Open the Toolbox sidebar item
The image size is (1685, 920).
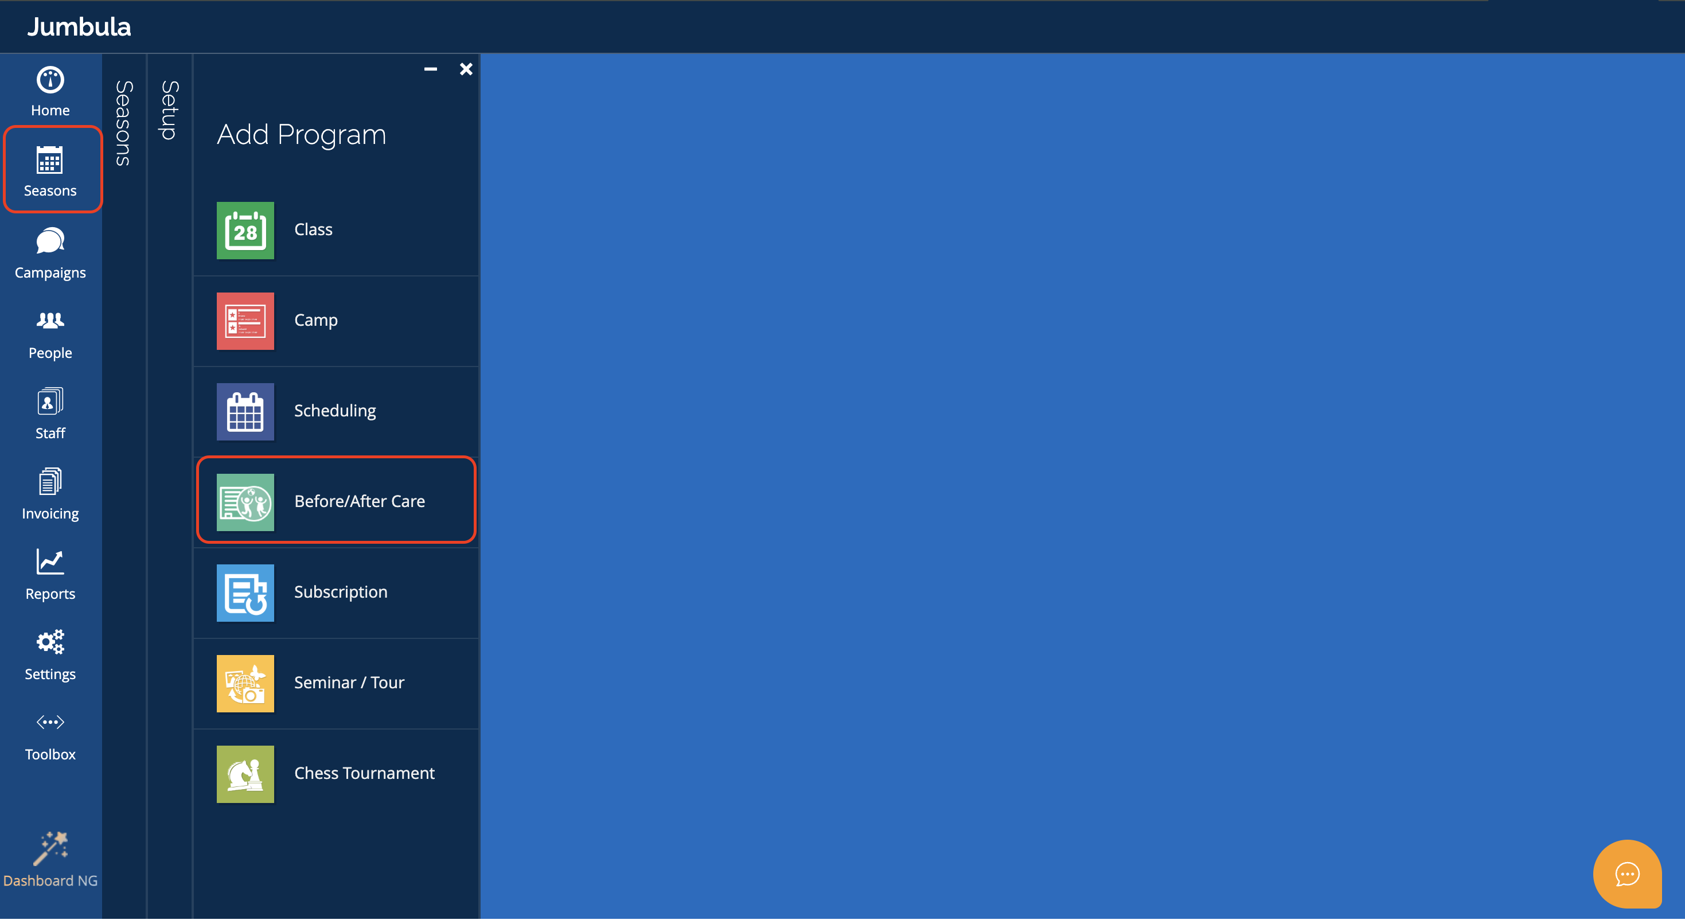click(50, 735)
